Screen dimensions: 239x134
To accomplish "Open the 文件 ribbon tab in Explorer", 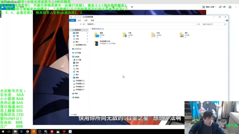I will tap(73, 20).
